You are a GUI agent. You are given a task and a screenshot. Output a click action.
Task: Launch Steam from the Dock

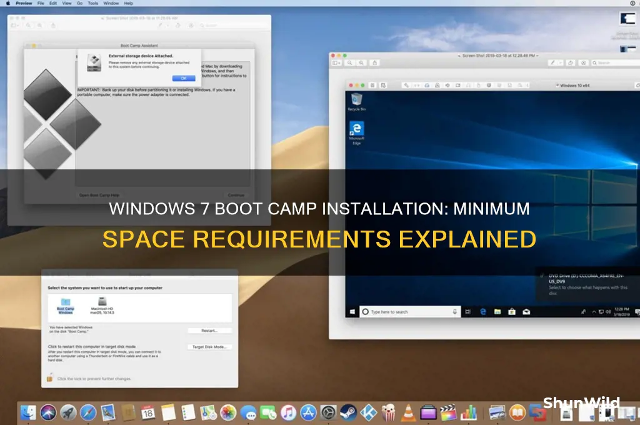point(348,412)
